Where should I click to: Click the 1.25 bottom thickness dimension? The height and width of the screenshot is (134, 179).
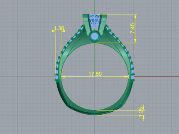(141, 112)
